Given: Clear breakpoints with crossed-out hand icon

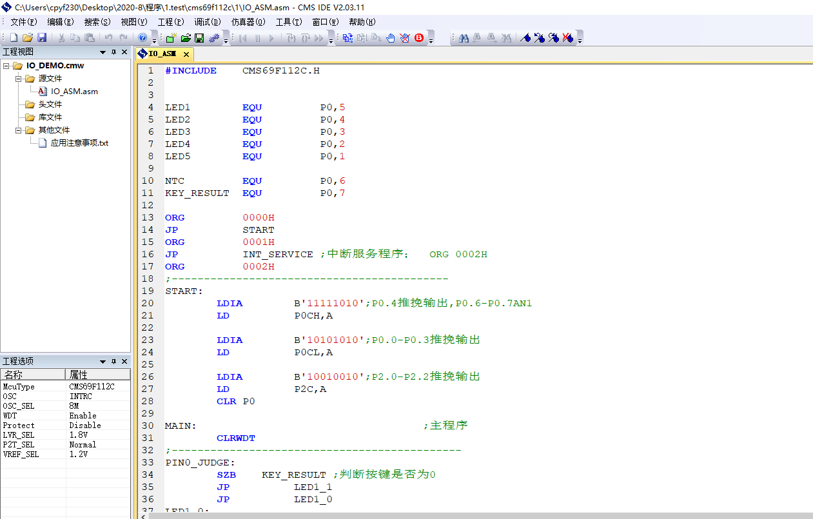Looking at the screenshot, I should click(x=404, y=38).
